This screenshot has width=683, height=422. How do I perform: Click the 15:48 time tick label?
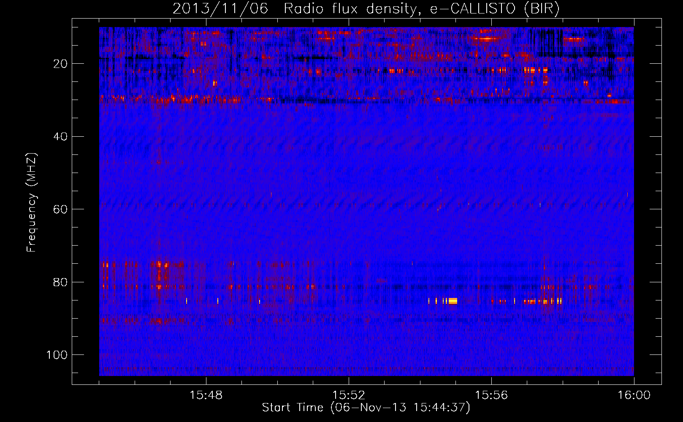point(206,395)
